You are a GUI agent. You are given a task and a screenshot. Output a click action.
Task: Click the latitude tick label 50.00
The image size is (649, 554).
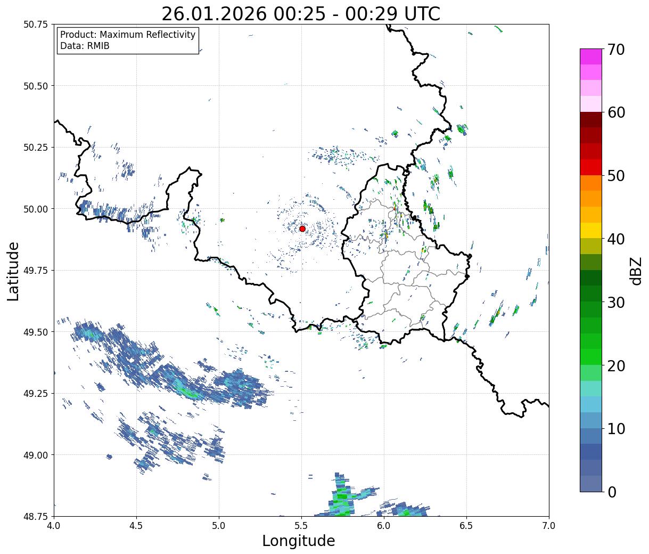point(36,209)
